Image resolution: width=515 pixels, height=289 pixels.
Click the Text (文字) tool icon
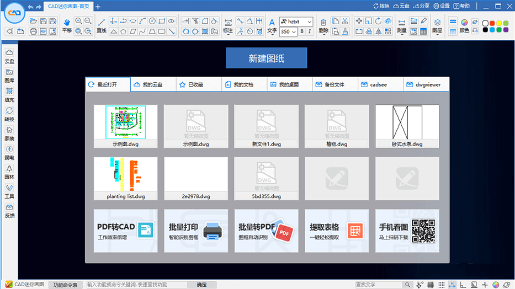tap(272, 24)
